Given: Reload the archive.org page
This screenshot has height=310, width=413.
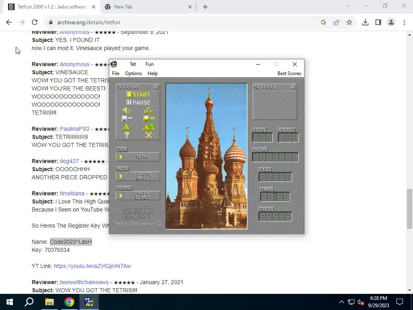Looking at the screenshot, I should pyautogui.click(x=35, y=23).
